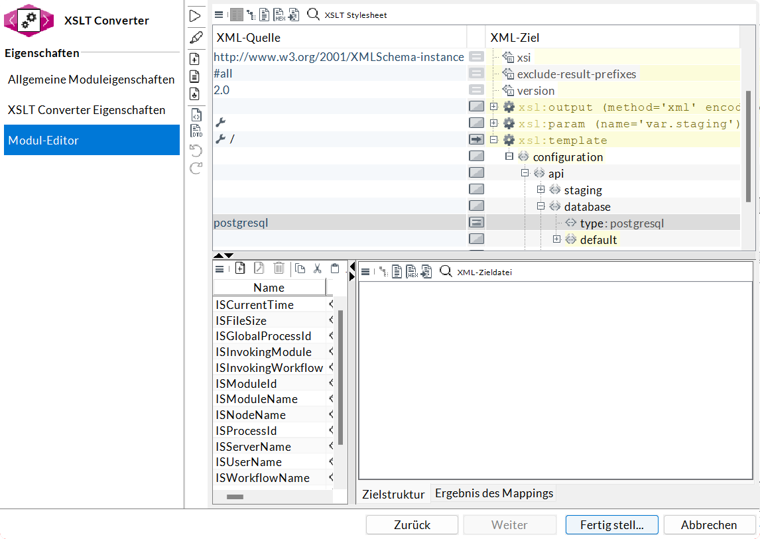Click the add new variable icon
This screenshot has height=539, width=760.
coord(240,268)
